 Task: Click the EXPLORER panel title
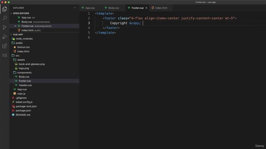point(18,8)
